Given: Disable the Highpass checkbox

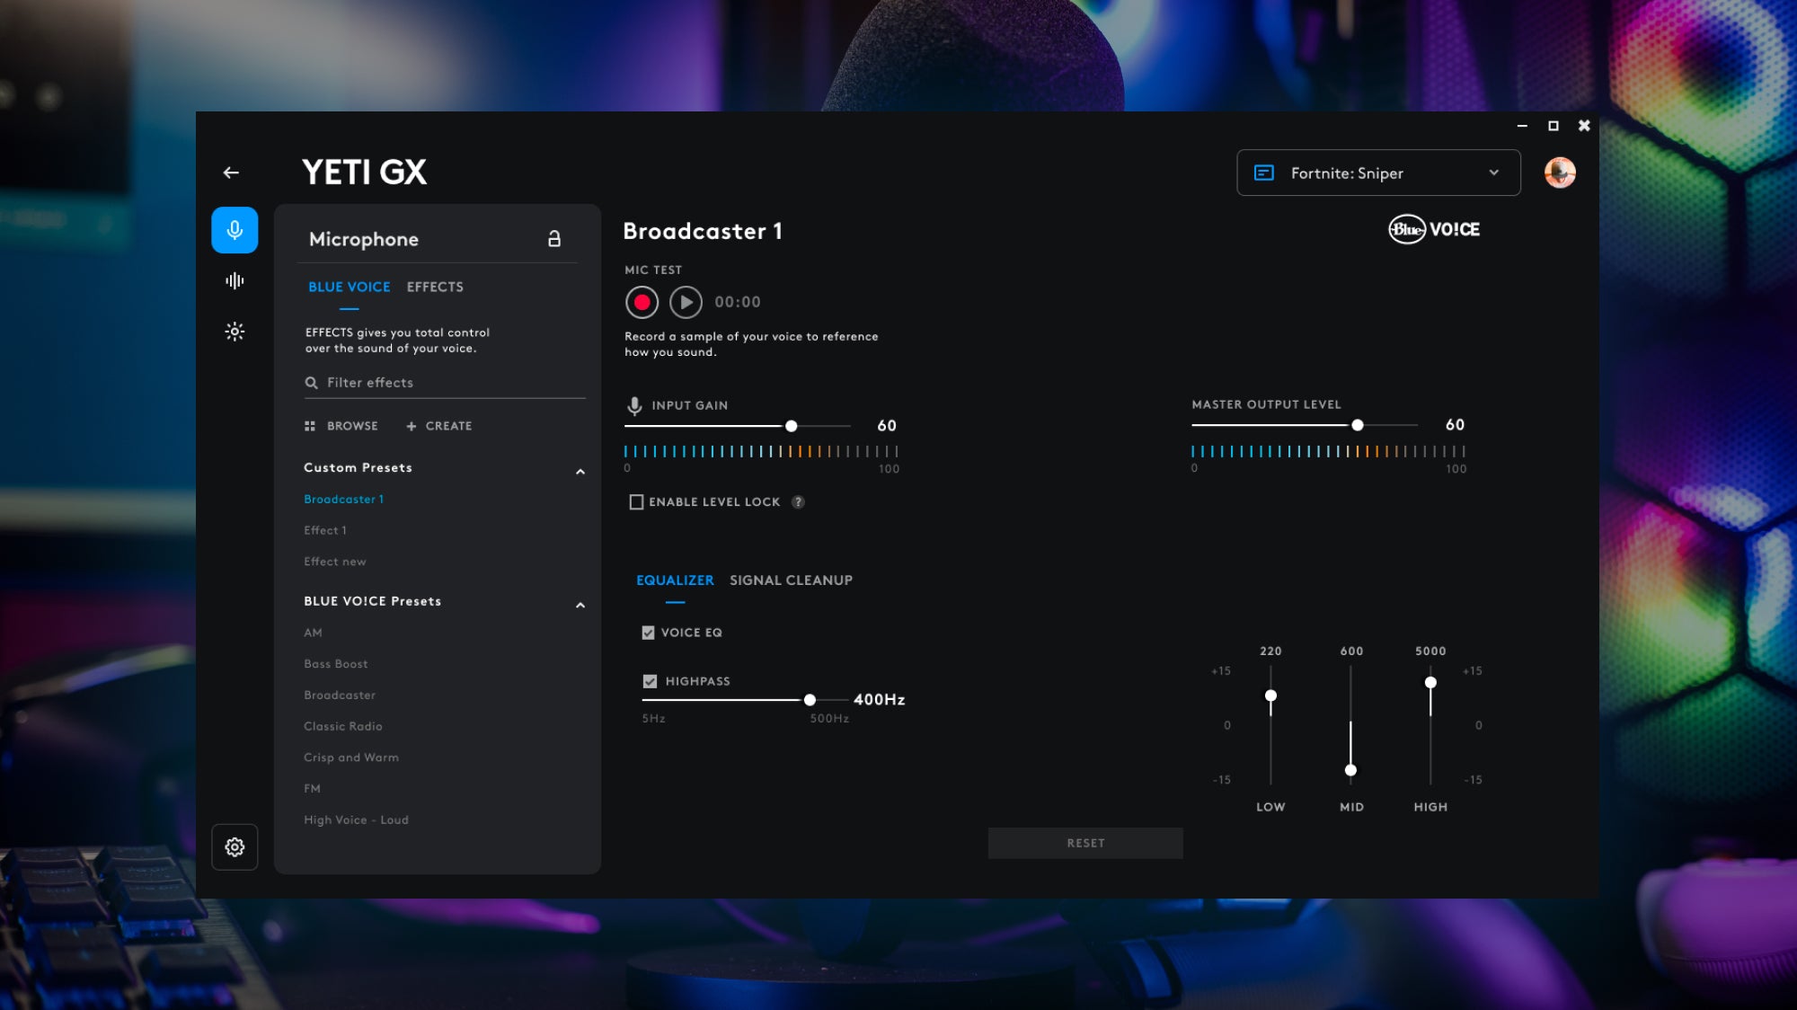Looking at the screenshot, I should pos(650,681).
